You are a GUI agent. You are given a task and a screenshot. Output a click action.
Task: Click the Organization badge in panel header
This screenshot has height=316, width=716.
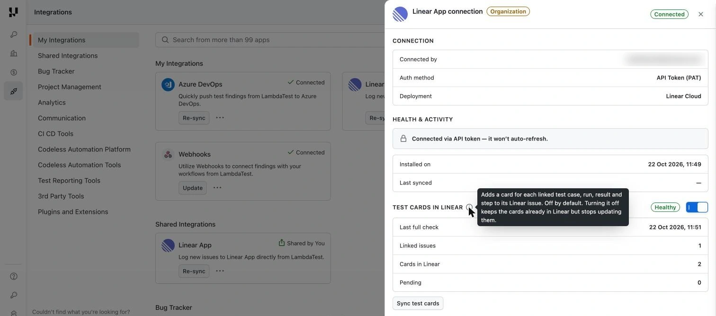(508, 11)
